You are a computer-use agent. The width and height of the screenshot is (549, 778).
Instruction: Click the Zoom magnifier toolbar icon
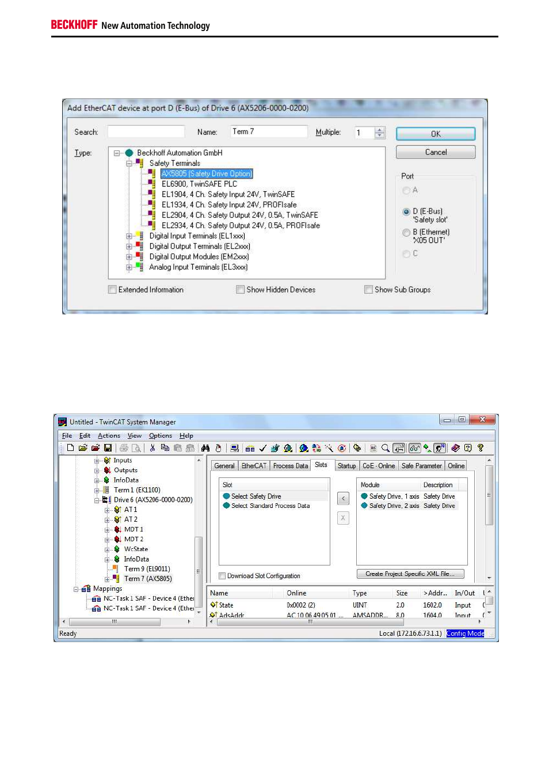386,447
